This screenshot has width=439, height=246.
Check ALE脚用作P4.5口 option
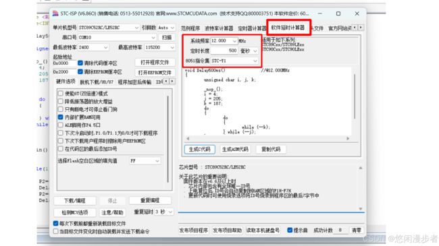[61, 125]
